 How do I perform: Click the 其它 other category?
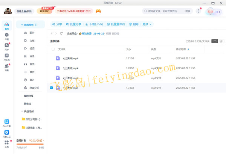point(29,72)
